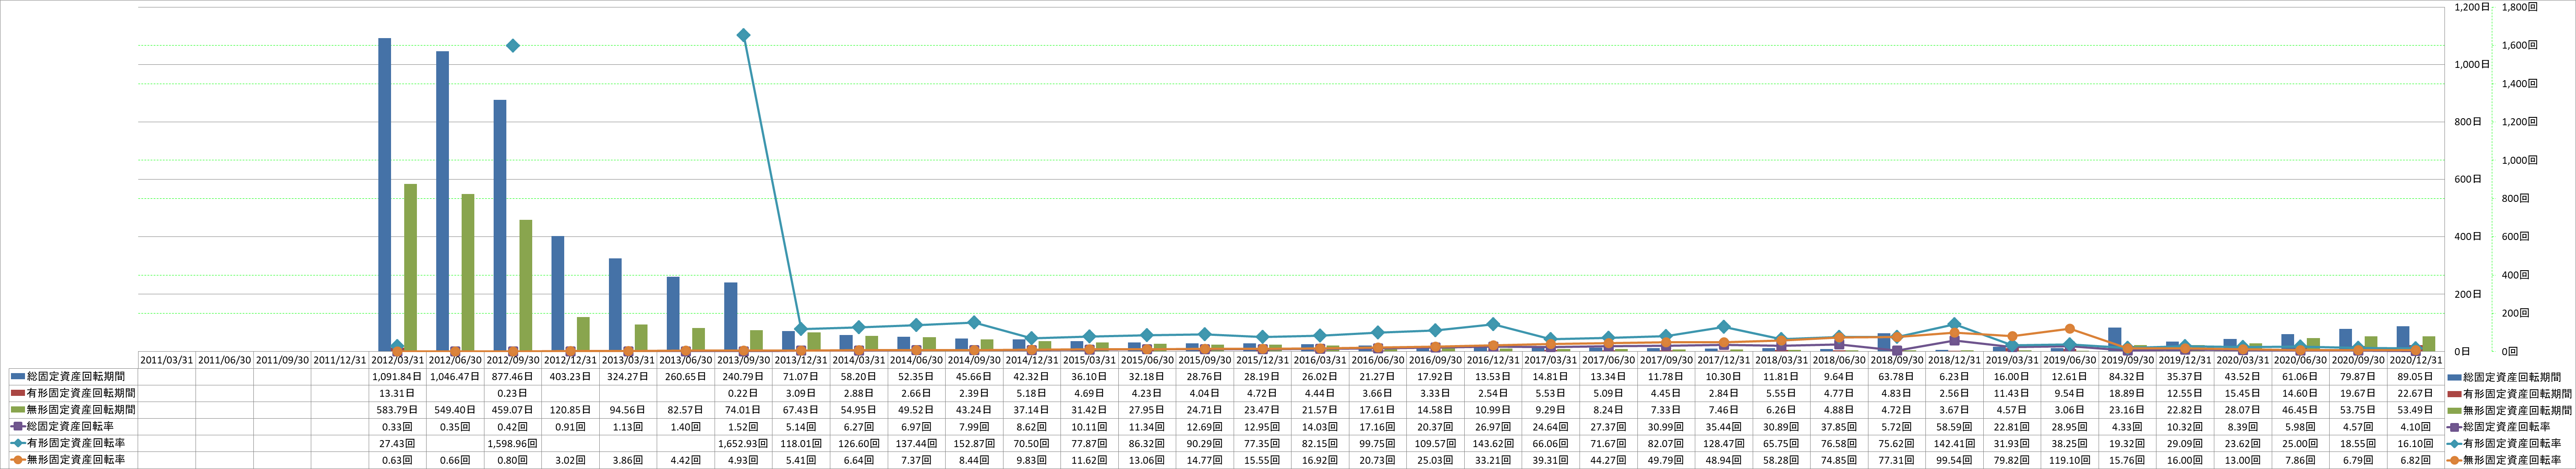Click the 152.87回 cell
Viewport: 2576px width, 469px height.
pyautogui.click(x=975, y=443)
